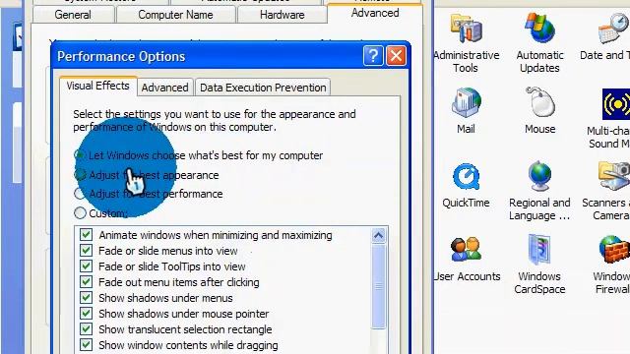Open the User Accounts icon
Viewport: 630px width, 354px height.
pyautogui.click(x=466, y=250)
